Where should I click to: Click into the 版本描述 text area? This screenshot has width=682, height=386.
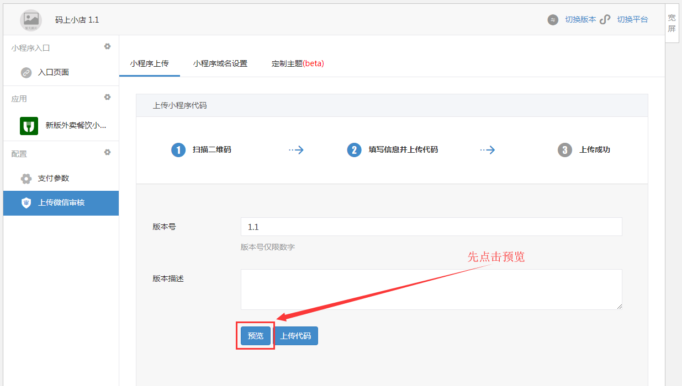pyautogui.click(x=431, y=289)
